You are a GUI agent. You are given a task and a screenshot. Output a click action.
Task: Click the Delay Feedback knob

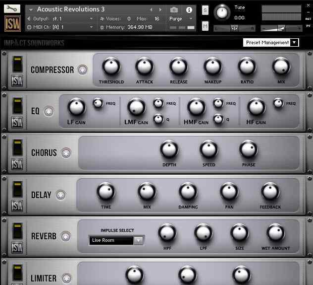point(270,192)
